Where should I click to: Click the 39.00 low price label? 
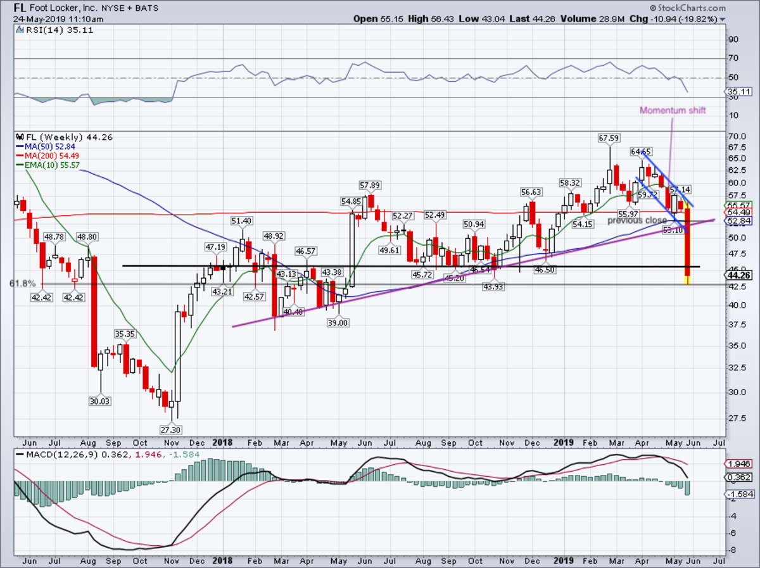point(339,323)
